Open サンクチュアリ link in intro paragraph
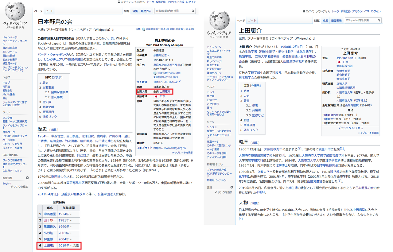The width and height of the screenshot is (393, 252). click(x=54, y=59)
